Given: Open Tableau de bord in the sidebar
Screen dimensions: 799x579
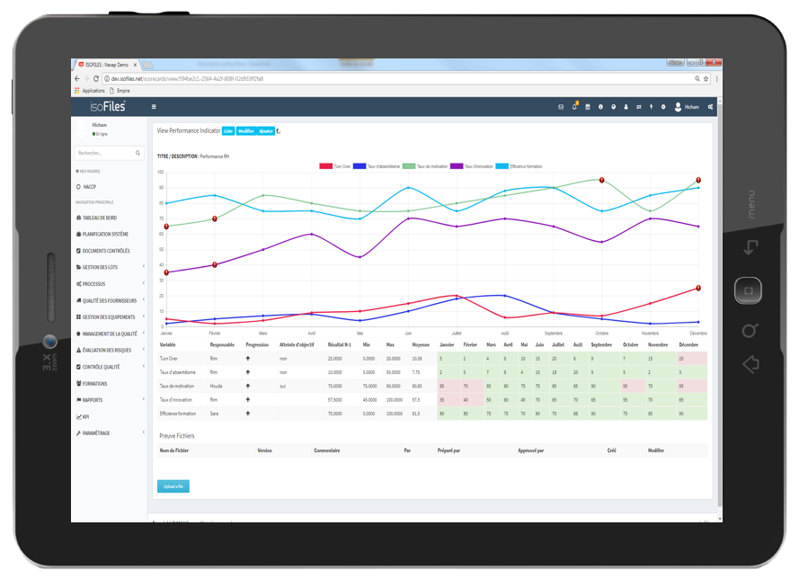Looking at the screenshot, I should point(97,218).
